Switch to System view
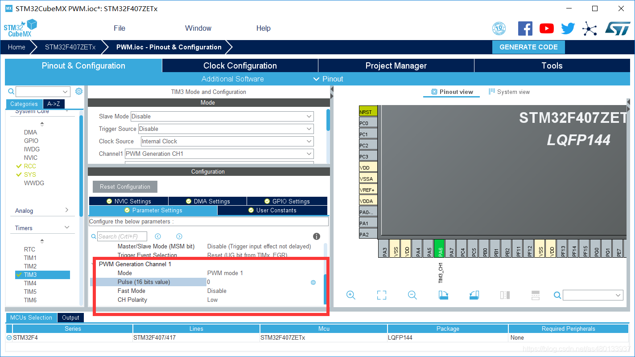Image resolution: width=635 pixels, height=357 pixels. 509,92
